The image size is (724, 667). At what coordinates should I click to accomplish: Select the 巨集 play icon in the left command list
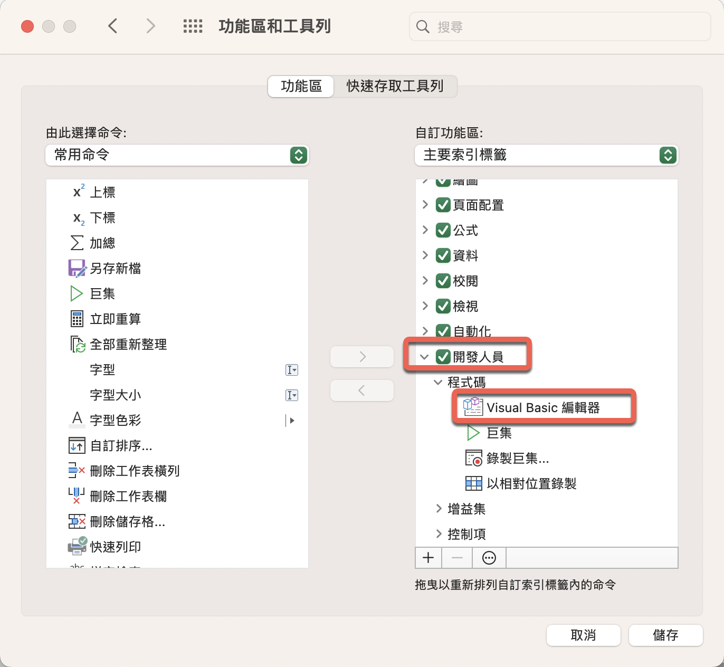[77, 293]
